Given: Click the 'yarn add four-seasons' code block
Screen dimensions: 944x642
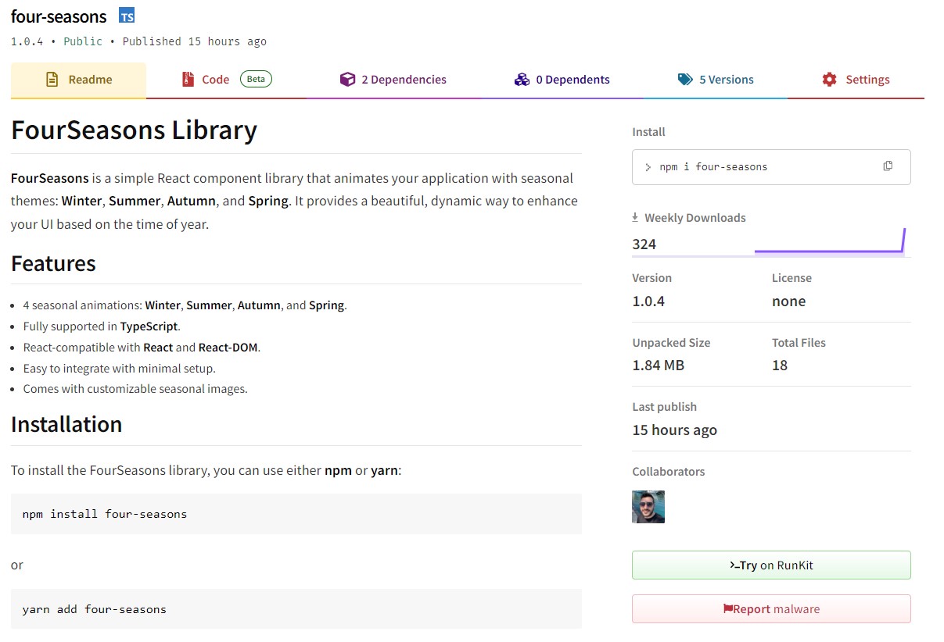Looking at the screenshot, I should click(296, 609).
